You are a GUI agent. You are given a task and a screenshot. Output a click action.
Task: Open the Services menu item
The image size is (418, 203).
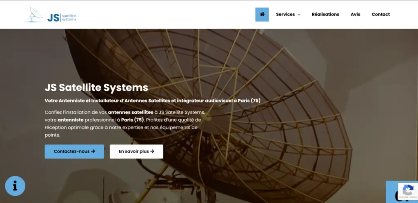click(285, 14)
